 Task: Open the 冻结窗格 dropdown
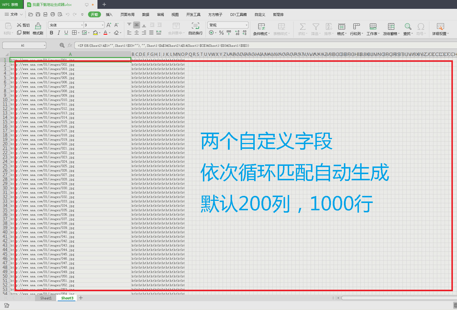(391, 29)
